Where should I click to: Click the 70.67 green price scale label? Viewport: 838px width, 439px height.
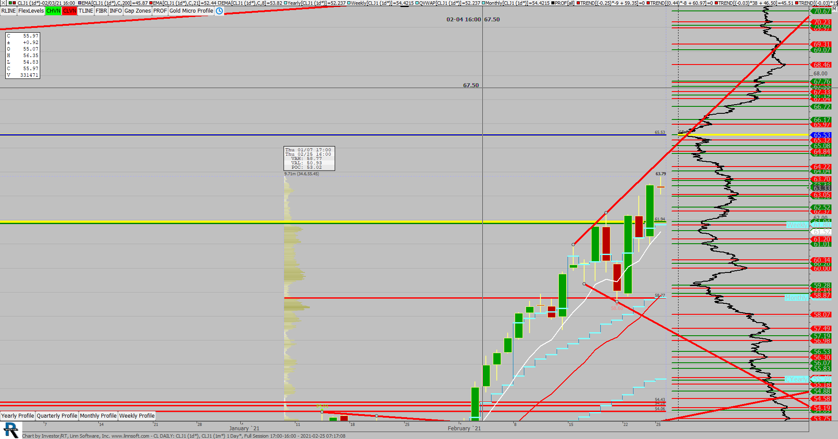(821, 11)
